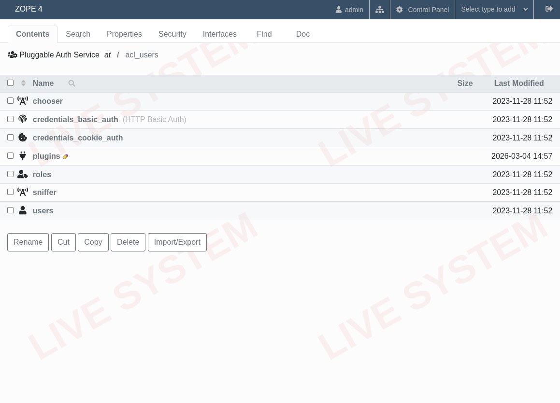Switch to the Security tab

pos(172,34)
